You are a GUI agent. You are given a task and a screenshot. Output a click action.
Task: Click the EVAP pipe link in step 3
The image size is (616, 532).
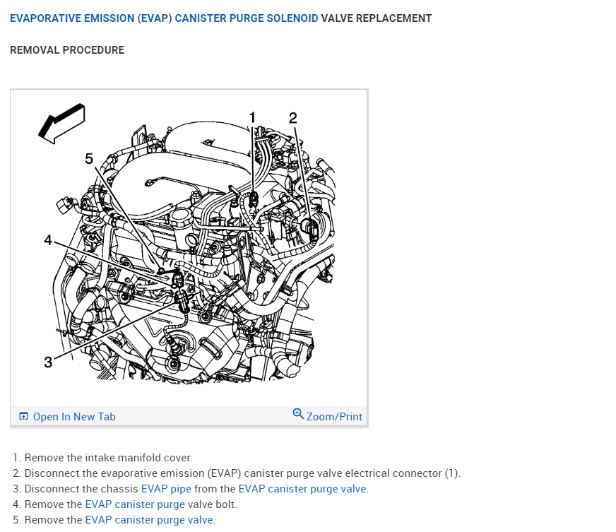click(x=166, y=489)
